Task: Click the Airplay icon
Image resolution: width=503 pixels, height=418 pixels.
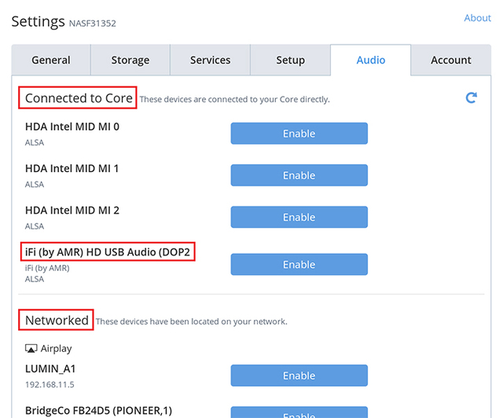Action: point(31,348)
